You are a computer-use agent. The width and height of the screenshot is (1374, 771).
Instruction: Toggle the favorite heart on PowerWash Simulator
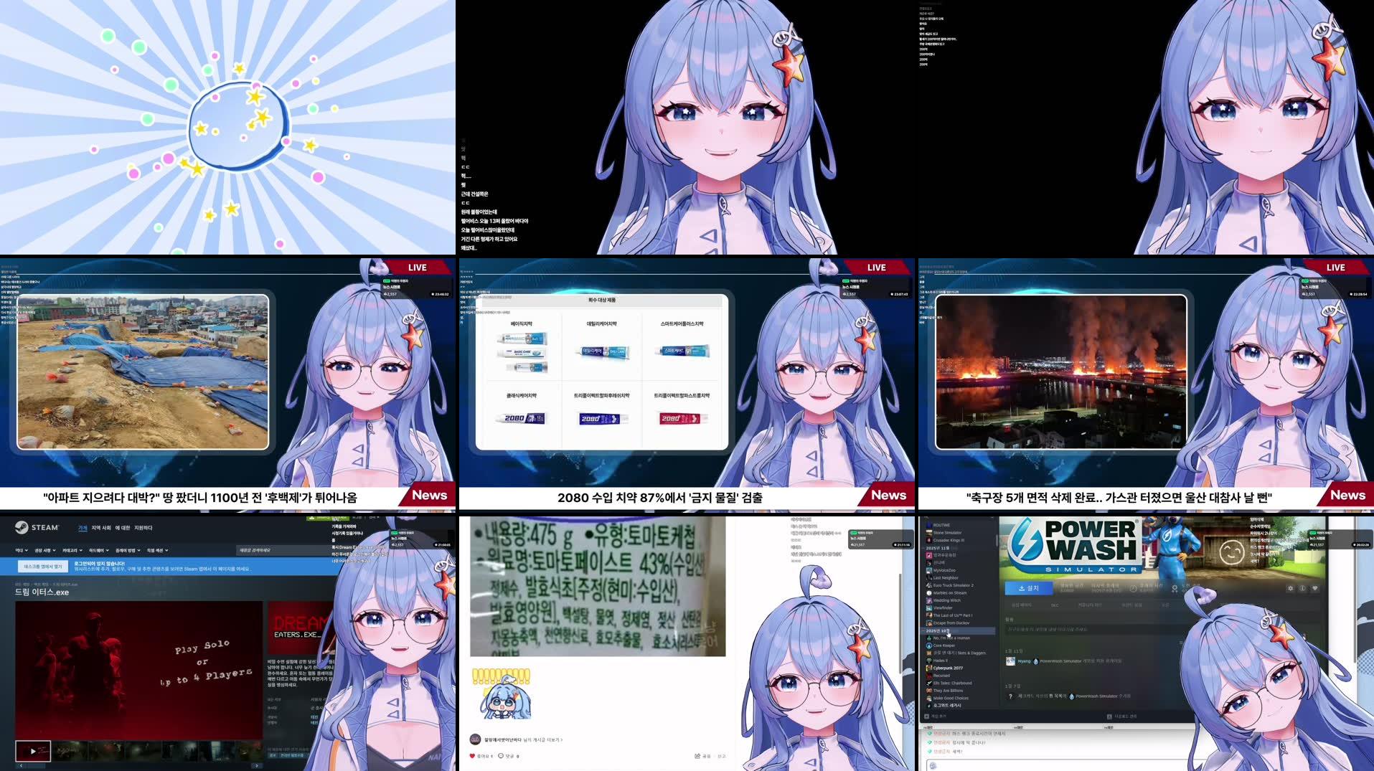(1314, 589)
